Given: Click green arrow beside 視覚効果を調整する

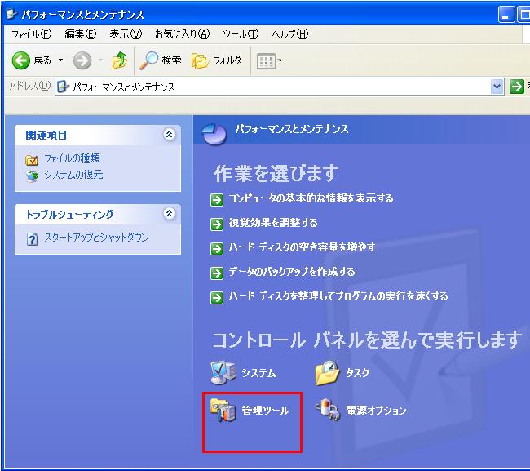Looking at the screenshot, I should click(217, 224).
